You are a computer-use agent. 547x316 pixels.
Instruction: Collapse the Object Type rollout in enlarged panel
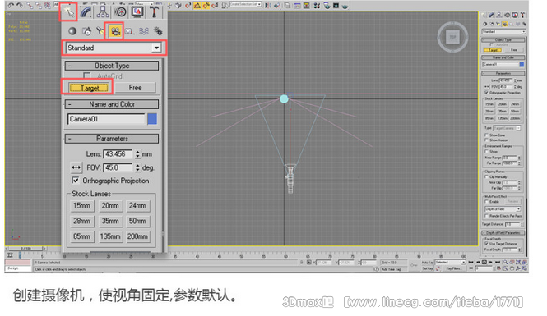[112, 66]
